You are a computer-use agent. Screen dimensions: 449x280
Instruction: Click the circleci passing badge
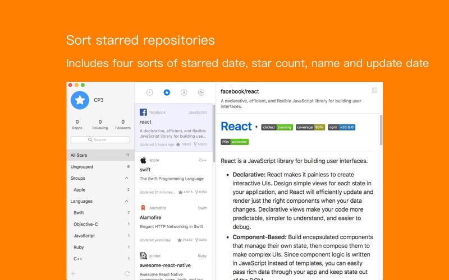tap(277, 127)
